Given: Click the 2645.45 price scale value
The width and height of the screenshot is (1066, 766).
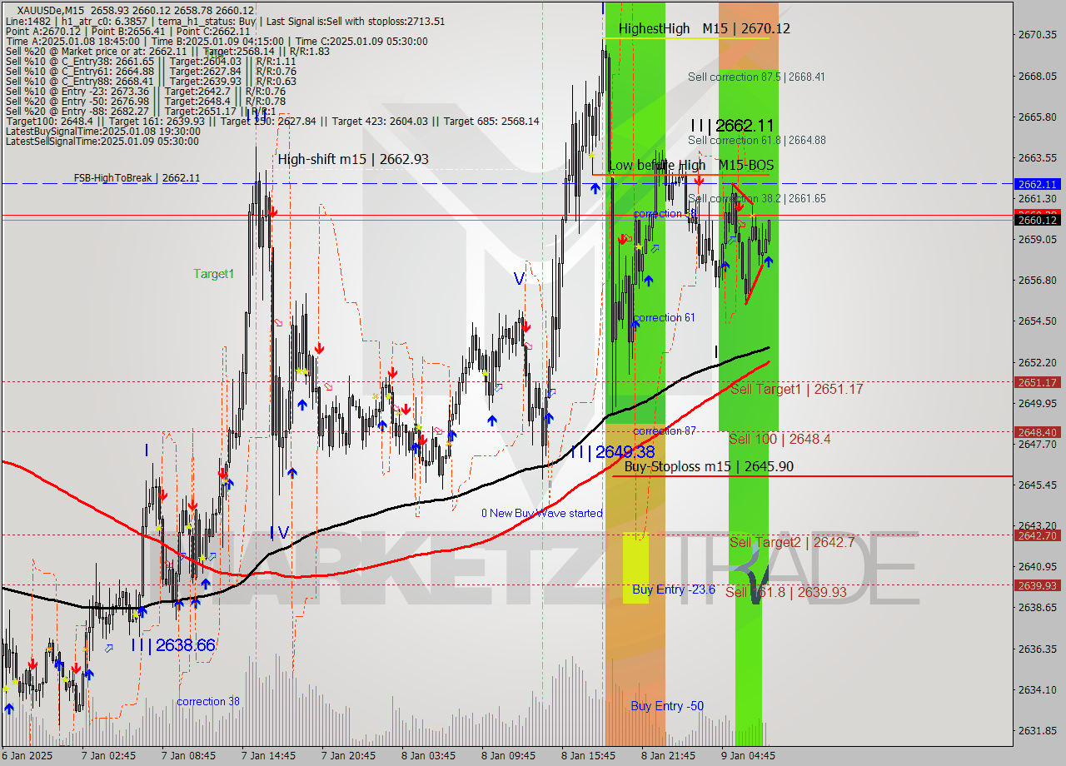Looking at the screenshot, I should 1038,485.
